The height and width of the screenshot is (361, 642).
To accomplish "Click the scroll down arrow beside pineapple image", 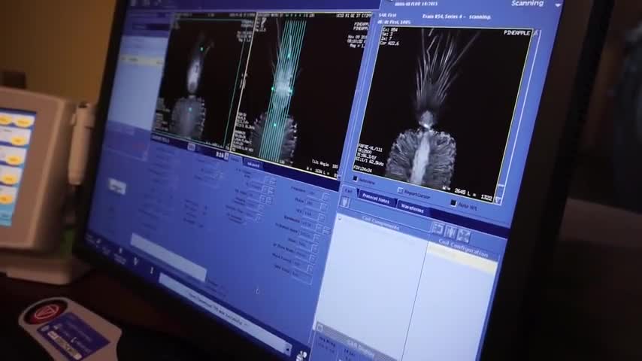I will coord(498,200).
